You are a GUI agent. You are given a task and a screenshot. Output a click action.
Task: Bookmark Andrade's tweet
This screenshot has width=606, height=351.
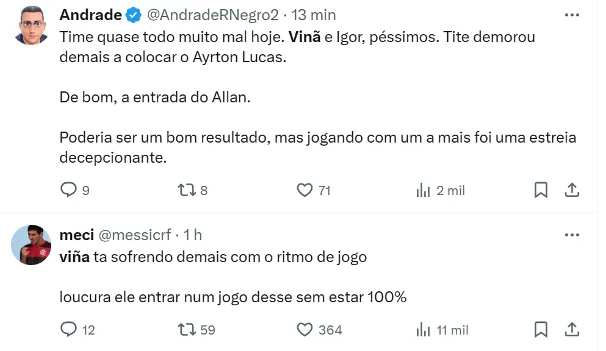click(x=541, y=190)
